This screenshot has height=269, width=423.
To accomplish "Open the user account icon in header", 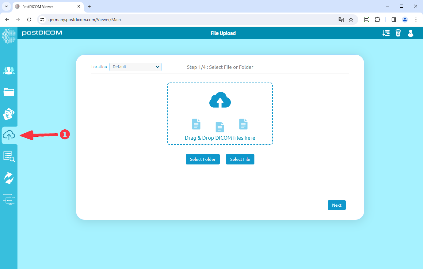I will (x=411, y=33).
